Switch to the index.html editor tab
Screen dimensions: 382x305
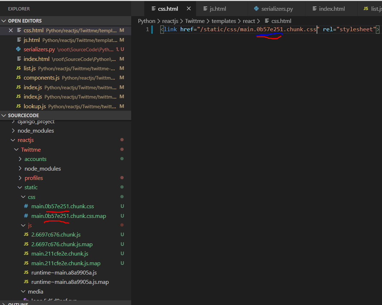tap(332, 9)
